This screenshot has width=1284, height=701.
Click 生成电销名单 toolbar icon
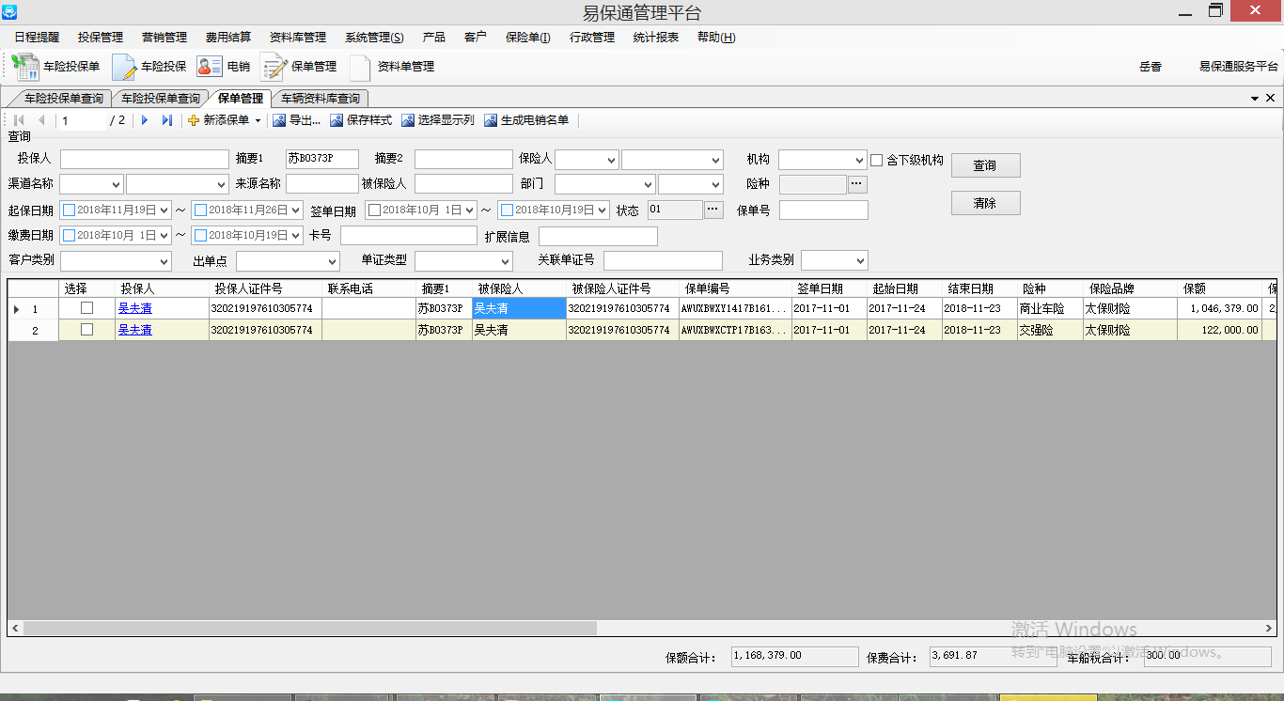click(491, 120)
